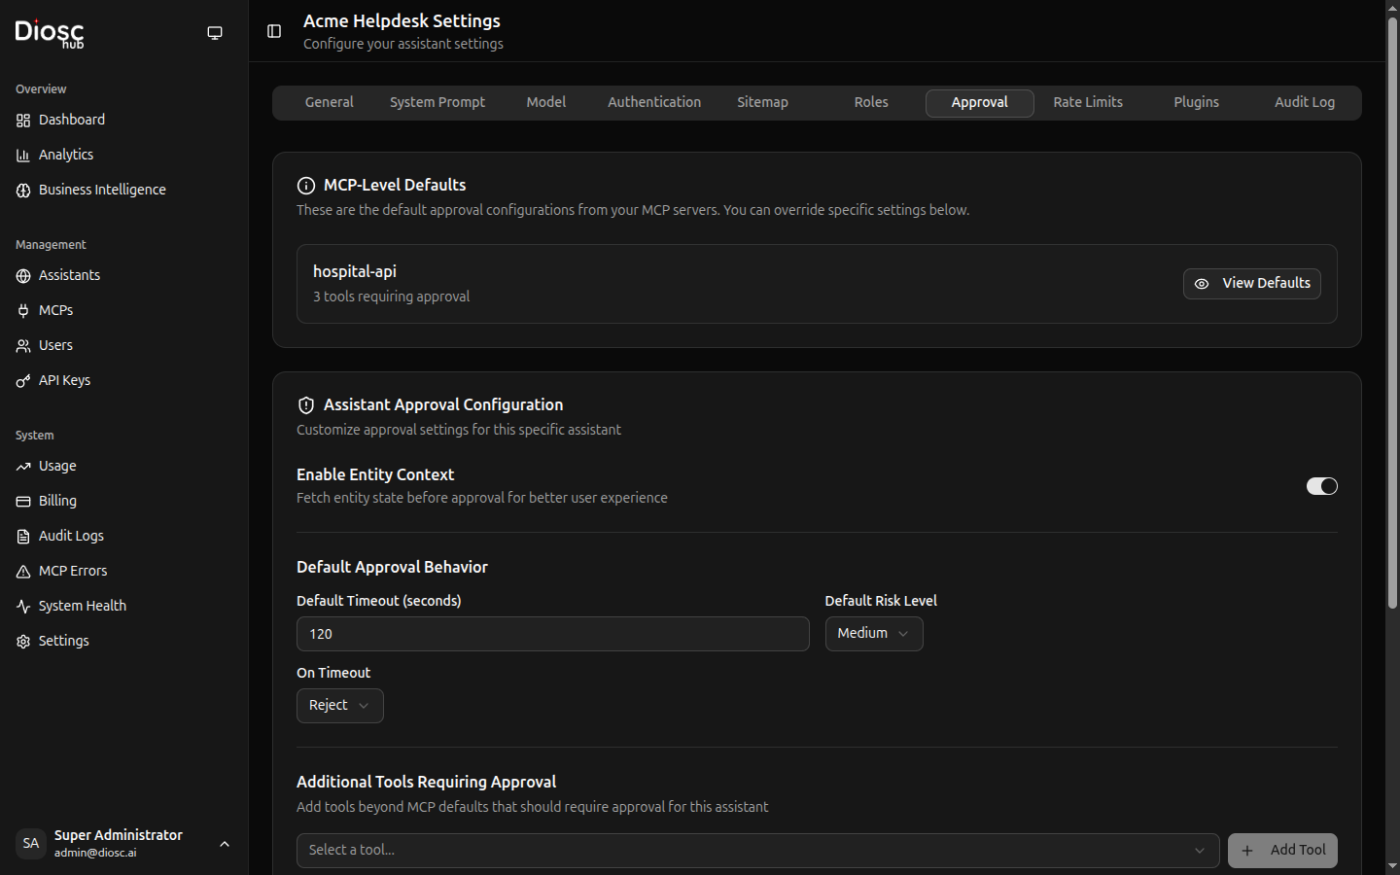Expand the On Timeout Reject dropdown
1400x875 pixels.
[339, 706]
